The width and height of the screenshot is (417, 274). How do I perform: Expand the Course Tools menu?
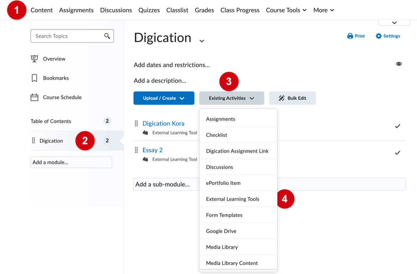pyautogui.click(x=286, y=10)
